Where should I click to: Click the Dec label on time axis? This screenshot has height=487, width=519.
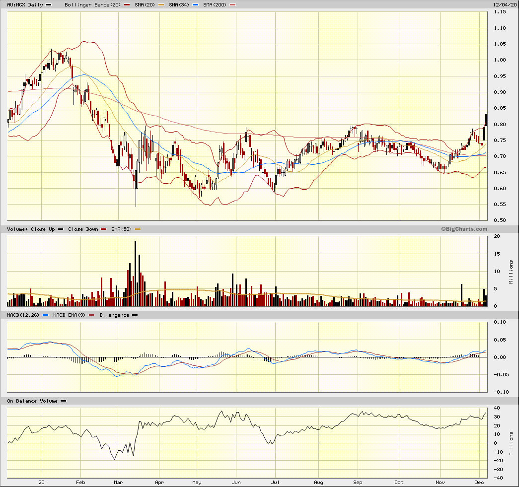coord(480,483)
